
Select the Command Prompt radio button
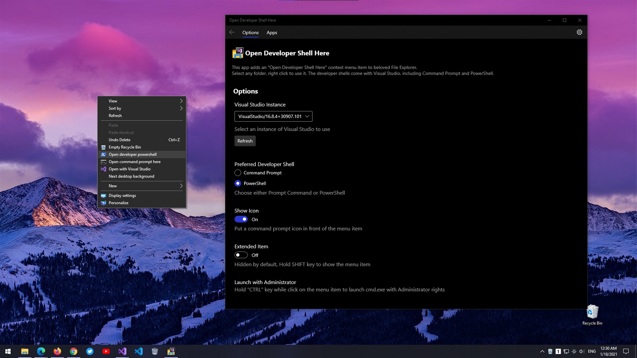238,173
